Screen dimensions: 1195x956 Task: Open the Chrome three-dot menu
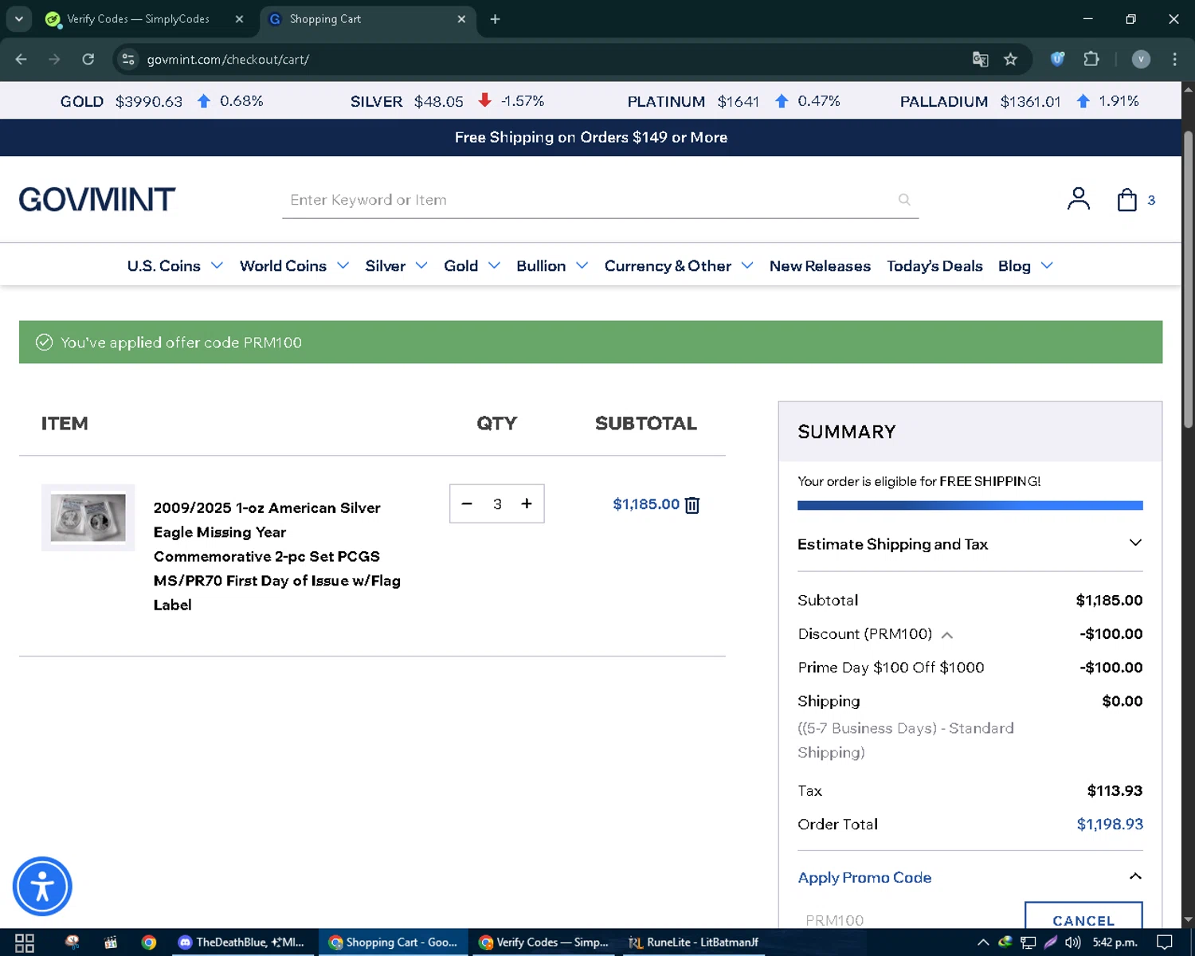click(1174, 59)
